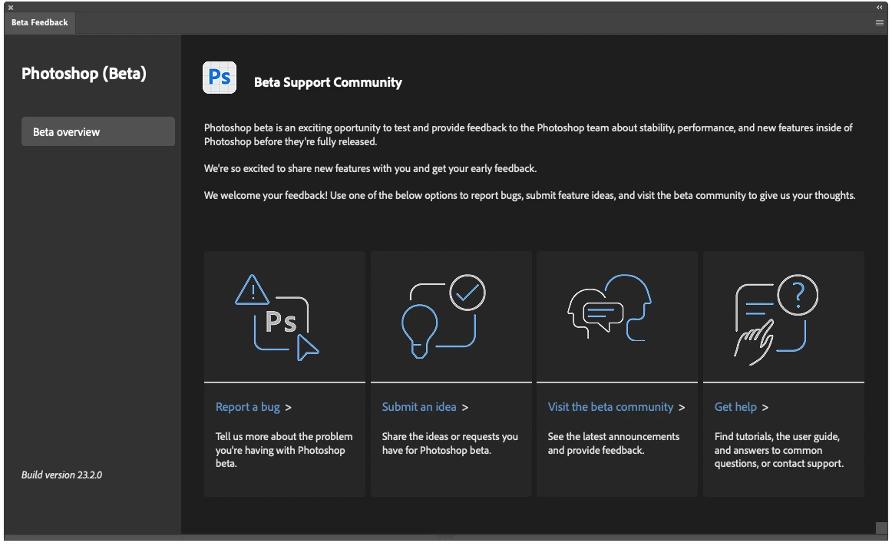
Task: Click the Report a bug illustration
Action: tap(277, 317)
